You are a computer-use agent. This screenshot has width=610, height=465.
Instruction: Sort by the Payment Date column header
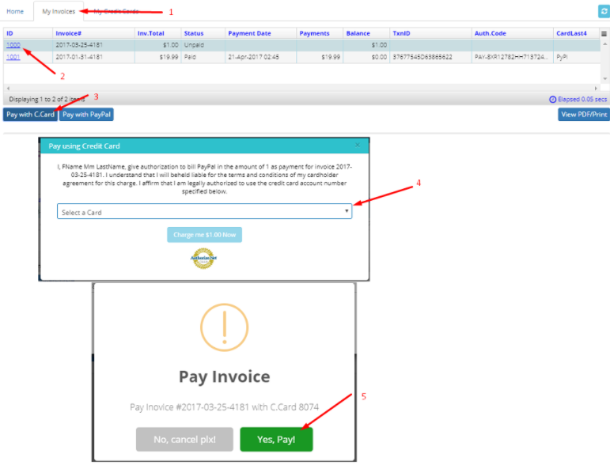249,33
